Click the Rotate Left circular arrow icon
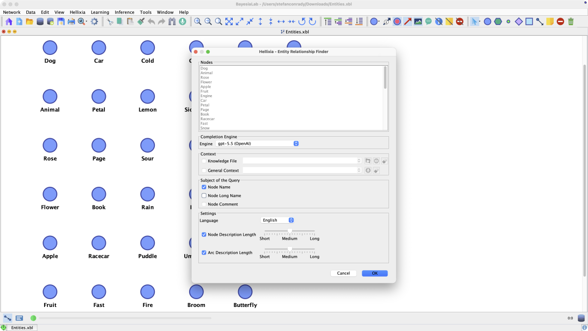 [302, 22]
